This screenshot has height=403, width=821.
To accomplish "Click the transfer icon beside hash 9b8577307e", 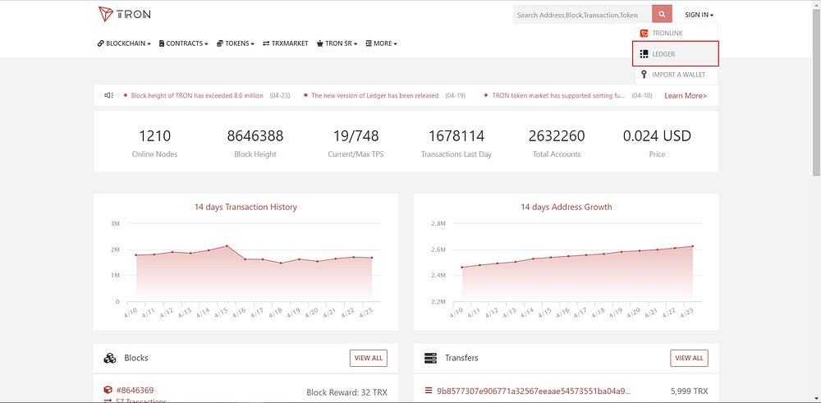I will click(x=429, y=391).
